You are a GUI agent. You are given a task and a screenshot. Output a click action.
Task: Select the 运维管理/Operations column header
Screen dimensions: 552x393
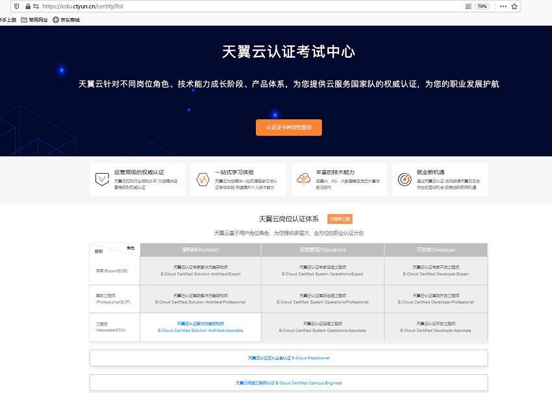(323, 250)
